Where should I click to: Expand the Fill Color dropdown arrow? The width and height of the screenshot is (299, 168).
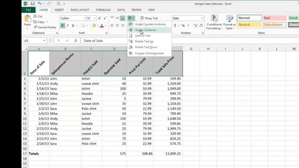(98, 26)
